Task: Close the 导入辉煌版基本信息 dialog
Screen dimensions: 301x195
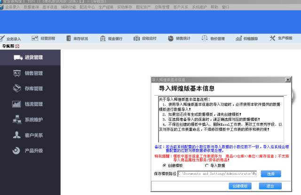Action: pyautogui.click(x=288, y=80)
